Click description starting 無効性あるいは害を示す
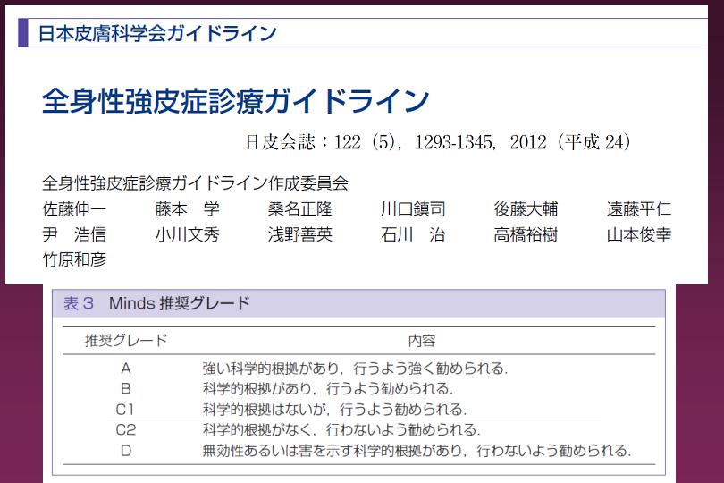724x483 pixels. pyautogui.click(x=417, y=450)
